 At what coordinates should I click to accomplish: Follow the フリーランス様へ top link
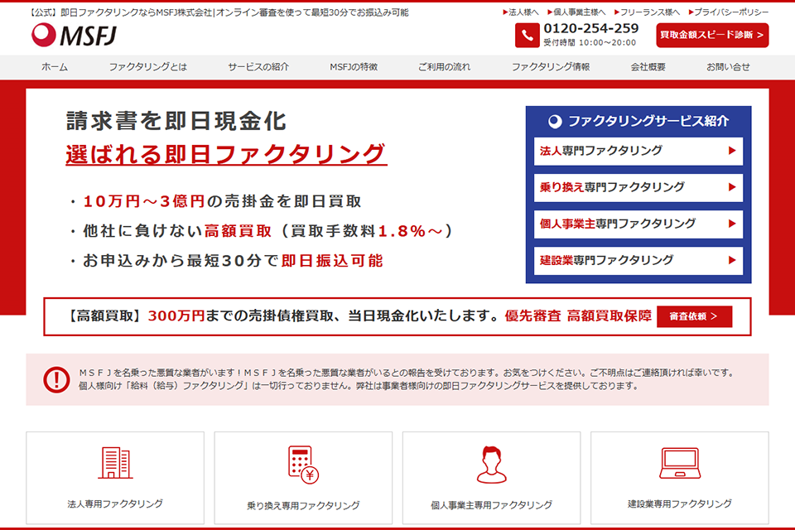[x=647, y=12]
